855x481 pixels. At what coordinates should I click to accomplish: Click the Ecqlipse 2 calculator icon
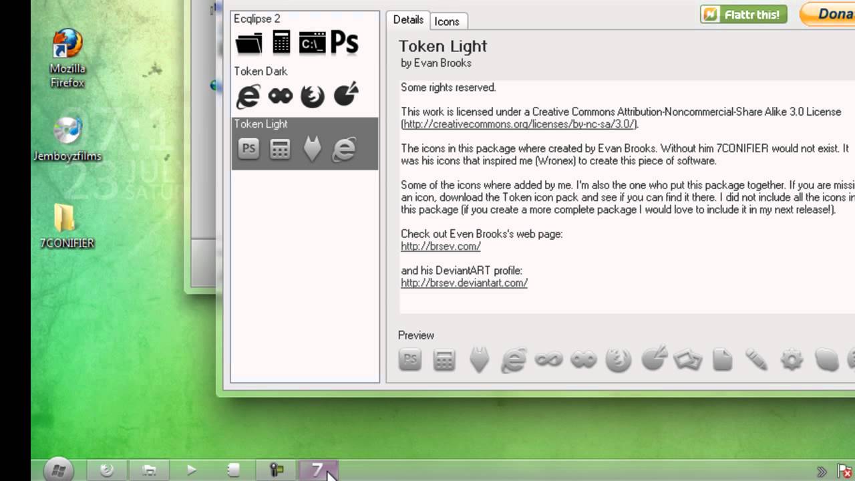click(282, 43)
